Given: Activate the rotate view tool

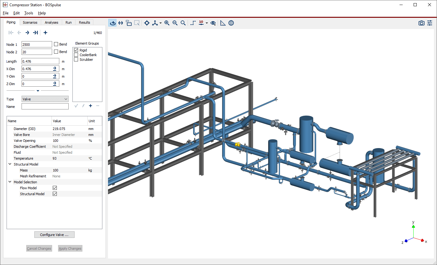Looking at the screenshot, I should click(112, 23).
